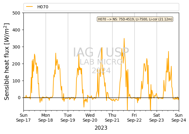Click the highest peak on Thursday Sep-21
189x134 pixels.
(x=124, y=39)
